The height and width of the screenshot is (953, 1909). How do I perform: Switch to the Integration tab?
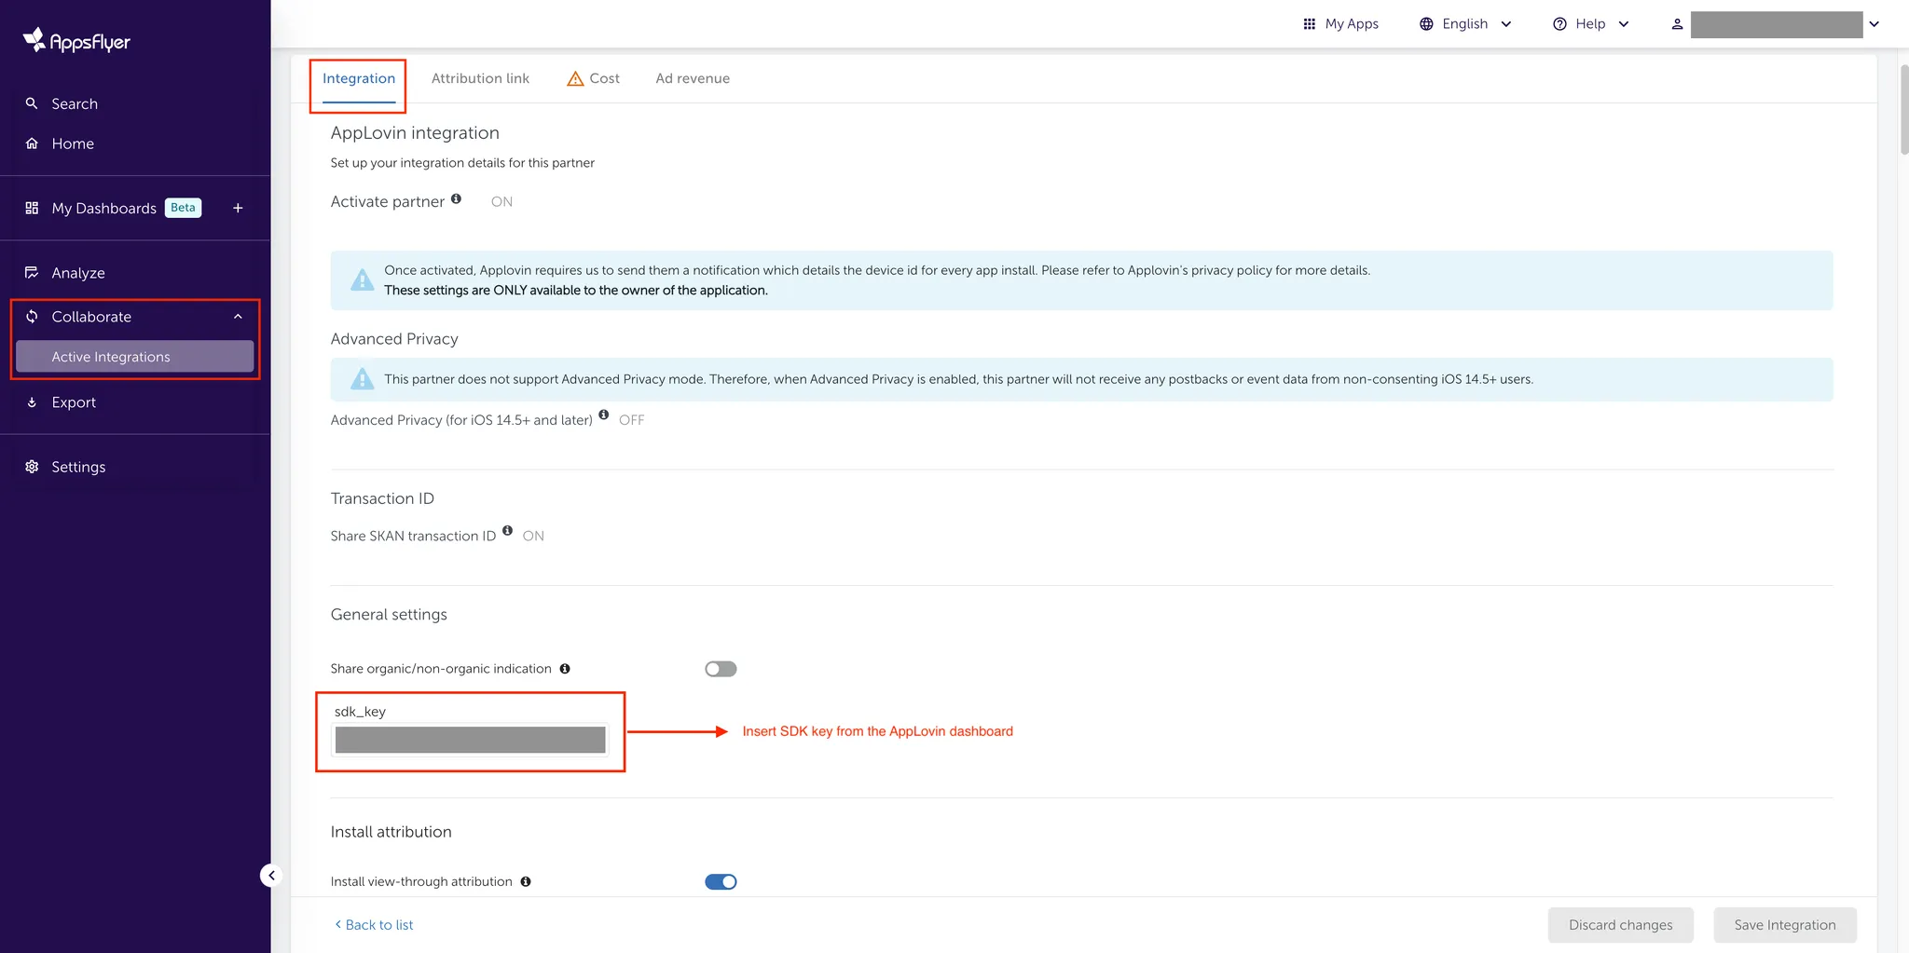point(359,78)
